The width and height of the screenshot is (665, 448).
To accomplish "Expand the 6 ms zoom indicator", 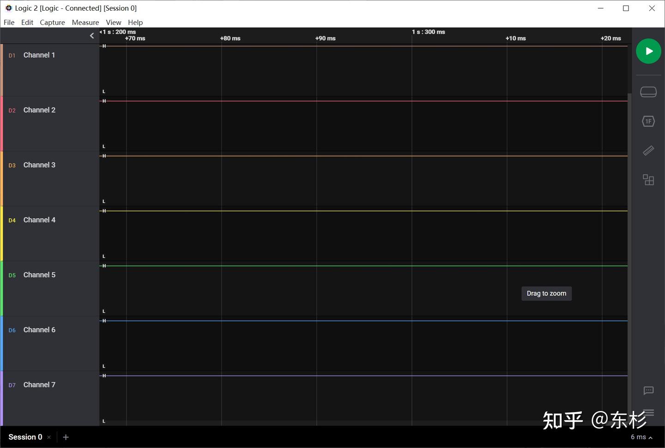I will coord(641,437).
